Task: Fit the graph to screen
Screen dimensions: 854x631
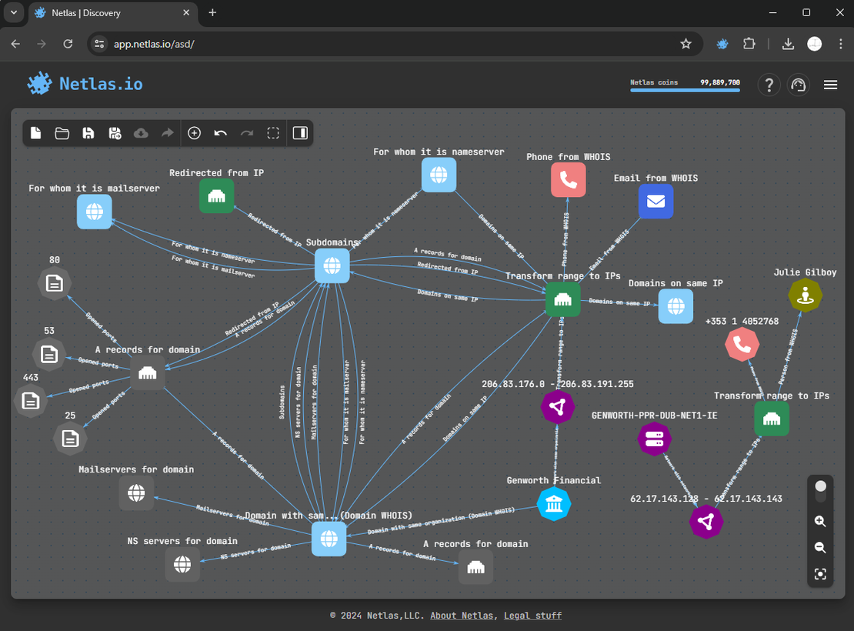Action: [x=820, y=573]
